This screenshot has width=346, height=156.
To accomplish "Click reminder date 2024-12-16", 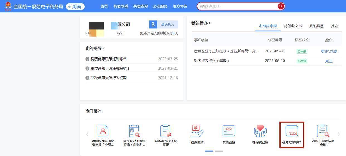I will 168,78.
